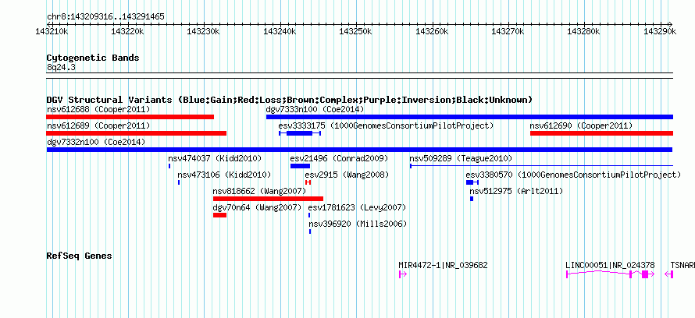Click the esv1781623 (Levy2007) blue marker

click(309, 215)
